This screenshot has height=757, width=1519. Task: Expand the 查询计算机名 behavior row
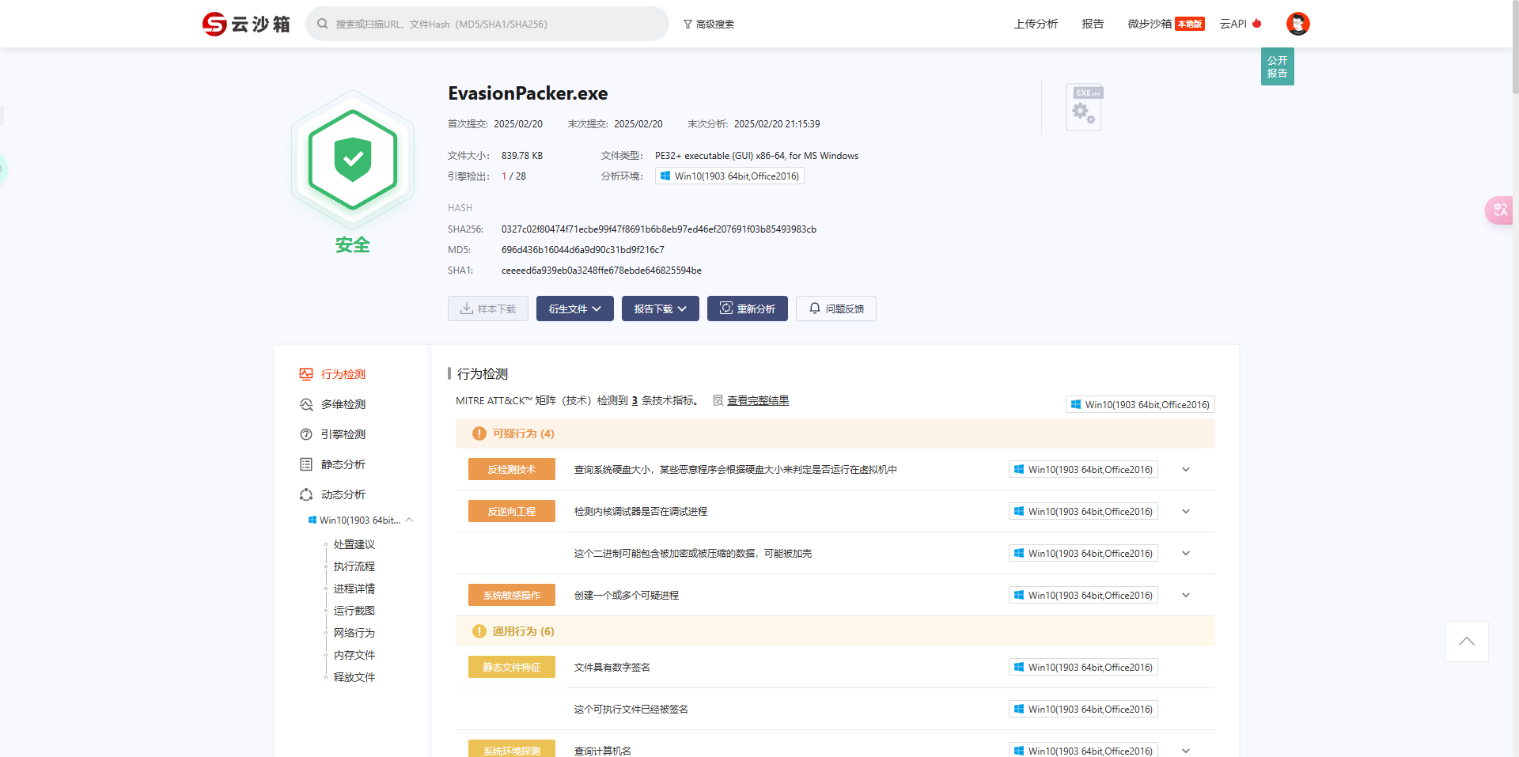point(1186,751)
